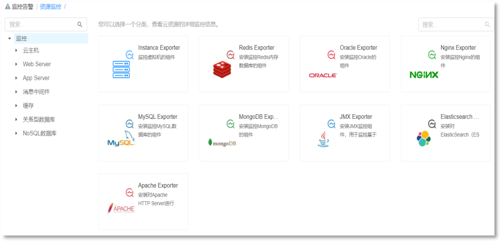Select 缓存 in the category tree
The height and width of the screenshot is (242, 501).
(28, 105)
